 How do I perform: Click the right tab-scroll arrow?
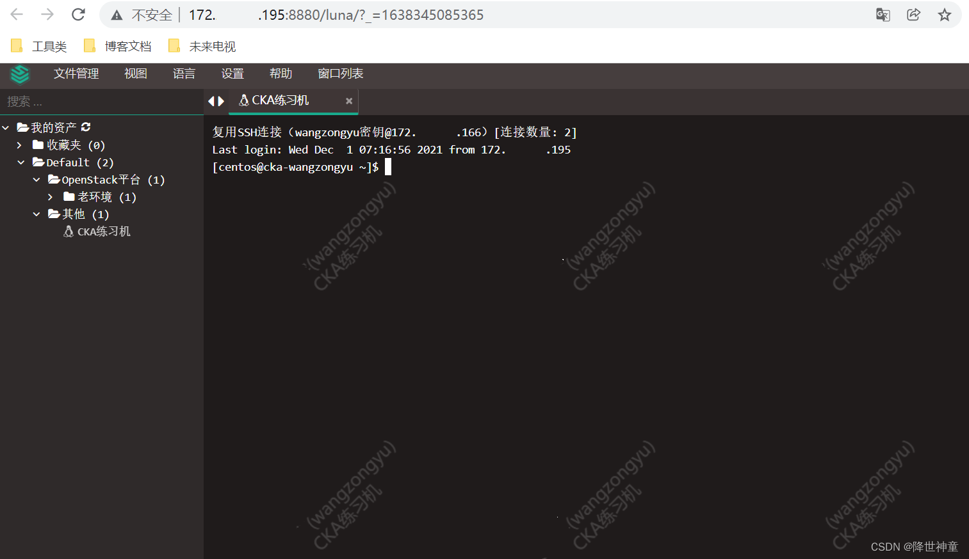point(221,100)
